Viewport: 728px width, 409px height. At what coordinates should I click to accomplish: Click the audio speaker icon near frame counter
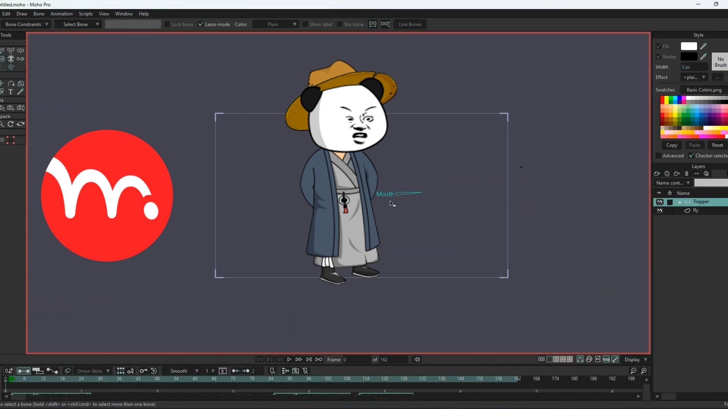click(x=417, y=359)
